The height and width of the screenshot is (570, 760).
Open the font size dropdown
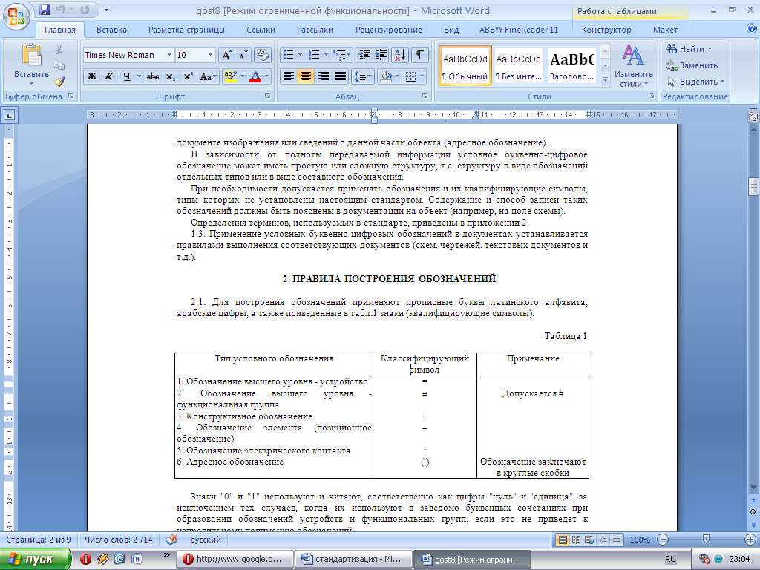tap(210, 55)
